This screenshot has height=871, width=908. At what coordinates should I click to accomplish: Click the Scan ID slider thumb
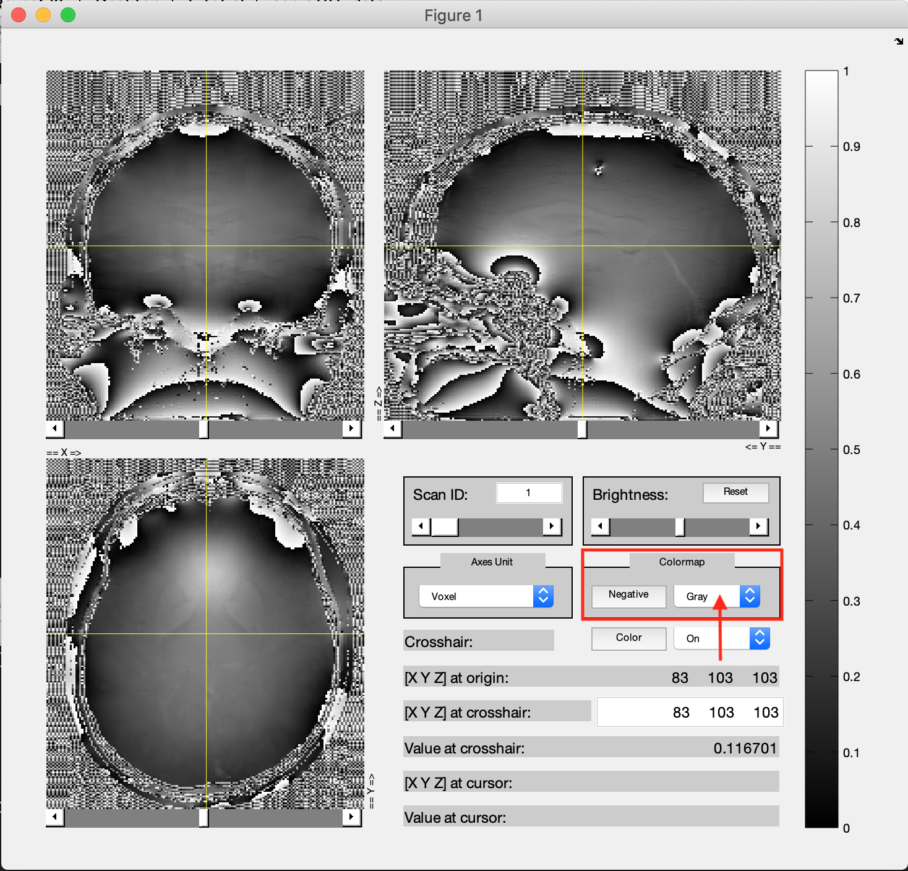[444, 526]
